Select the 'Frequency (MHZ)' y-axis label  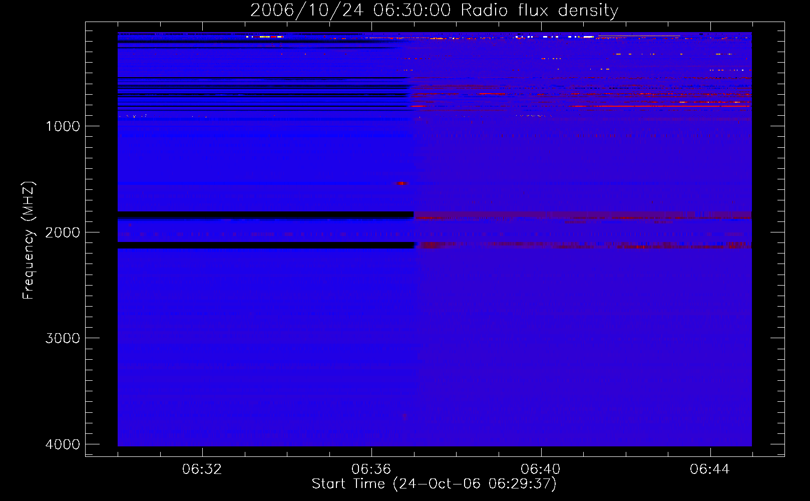click(29, 240)
